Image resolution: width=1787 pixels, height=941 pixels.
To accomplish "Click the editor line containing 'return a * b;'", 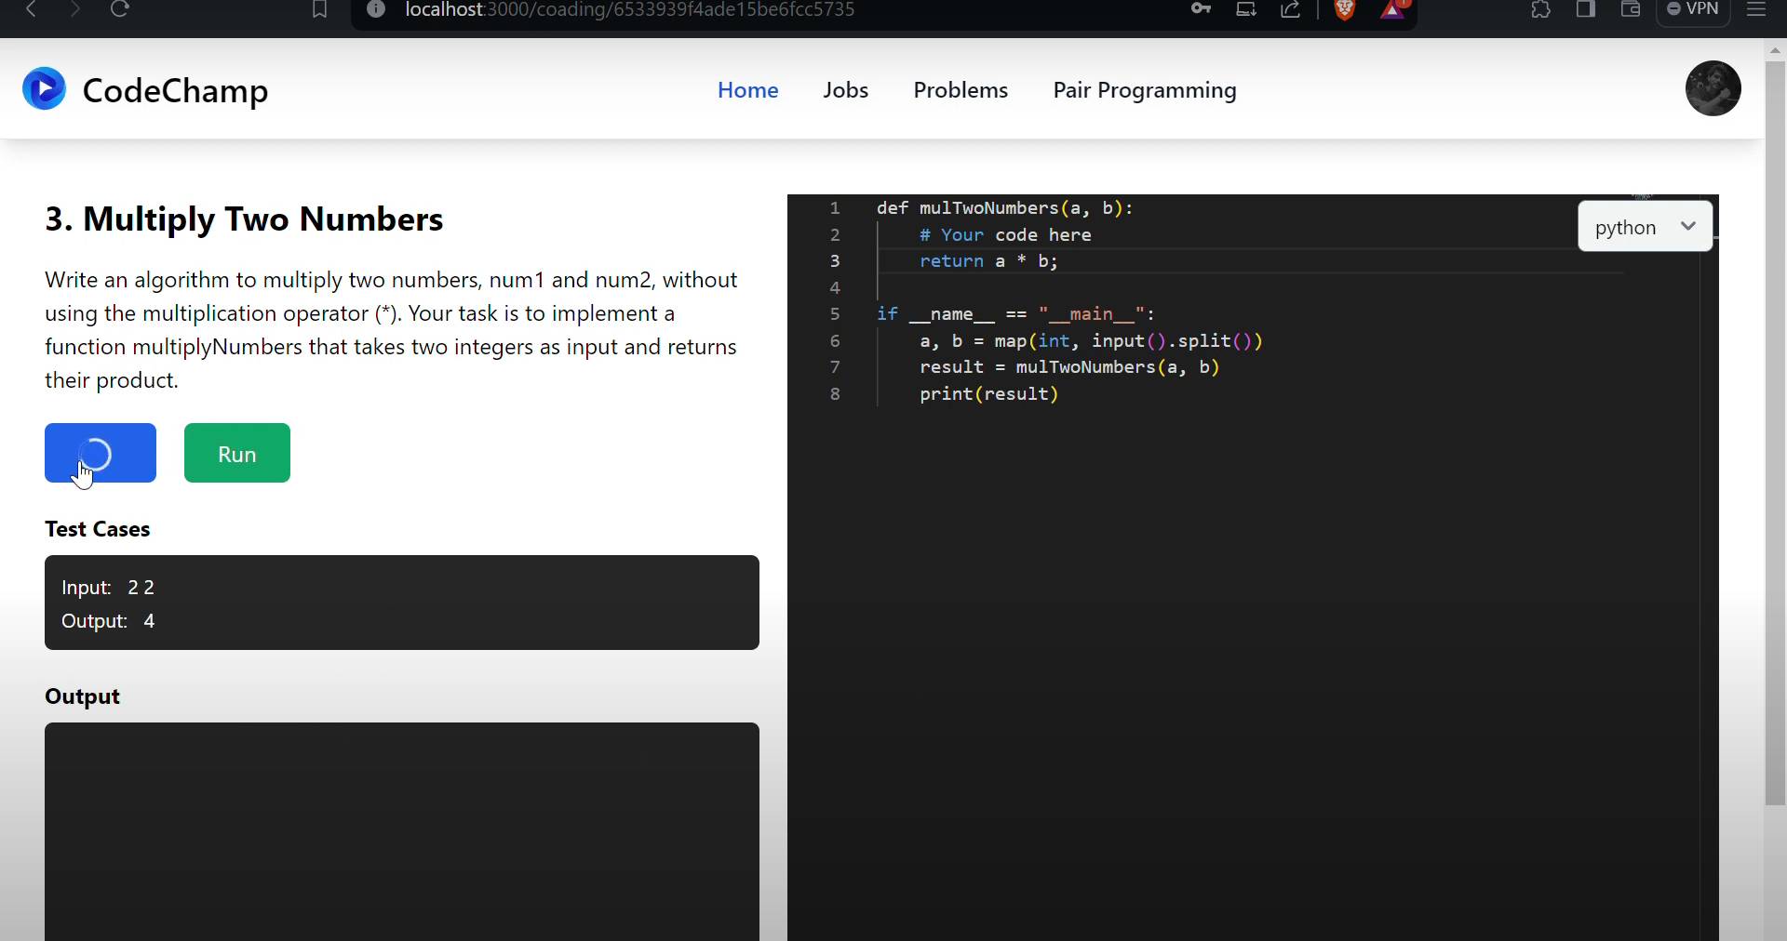I will pyautogui.click(x=988, y=261).
